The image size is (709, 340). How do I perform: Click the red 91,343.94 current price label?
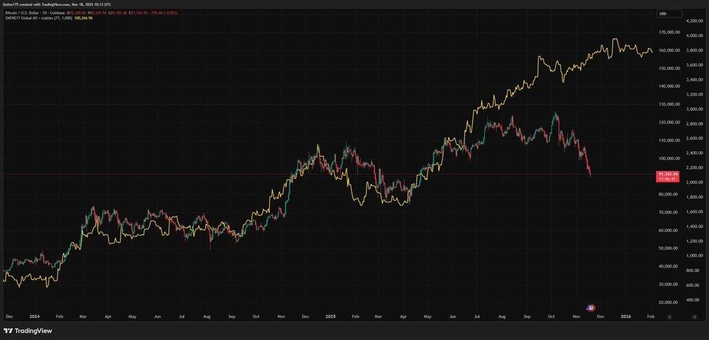[668, 174]
